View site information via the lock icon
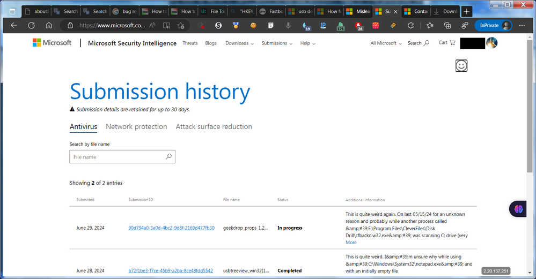 [70, 25]
